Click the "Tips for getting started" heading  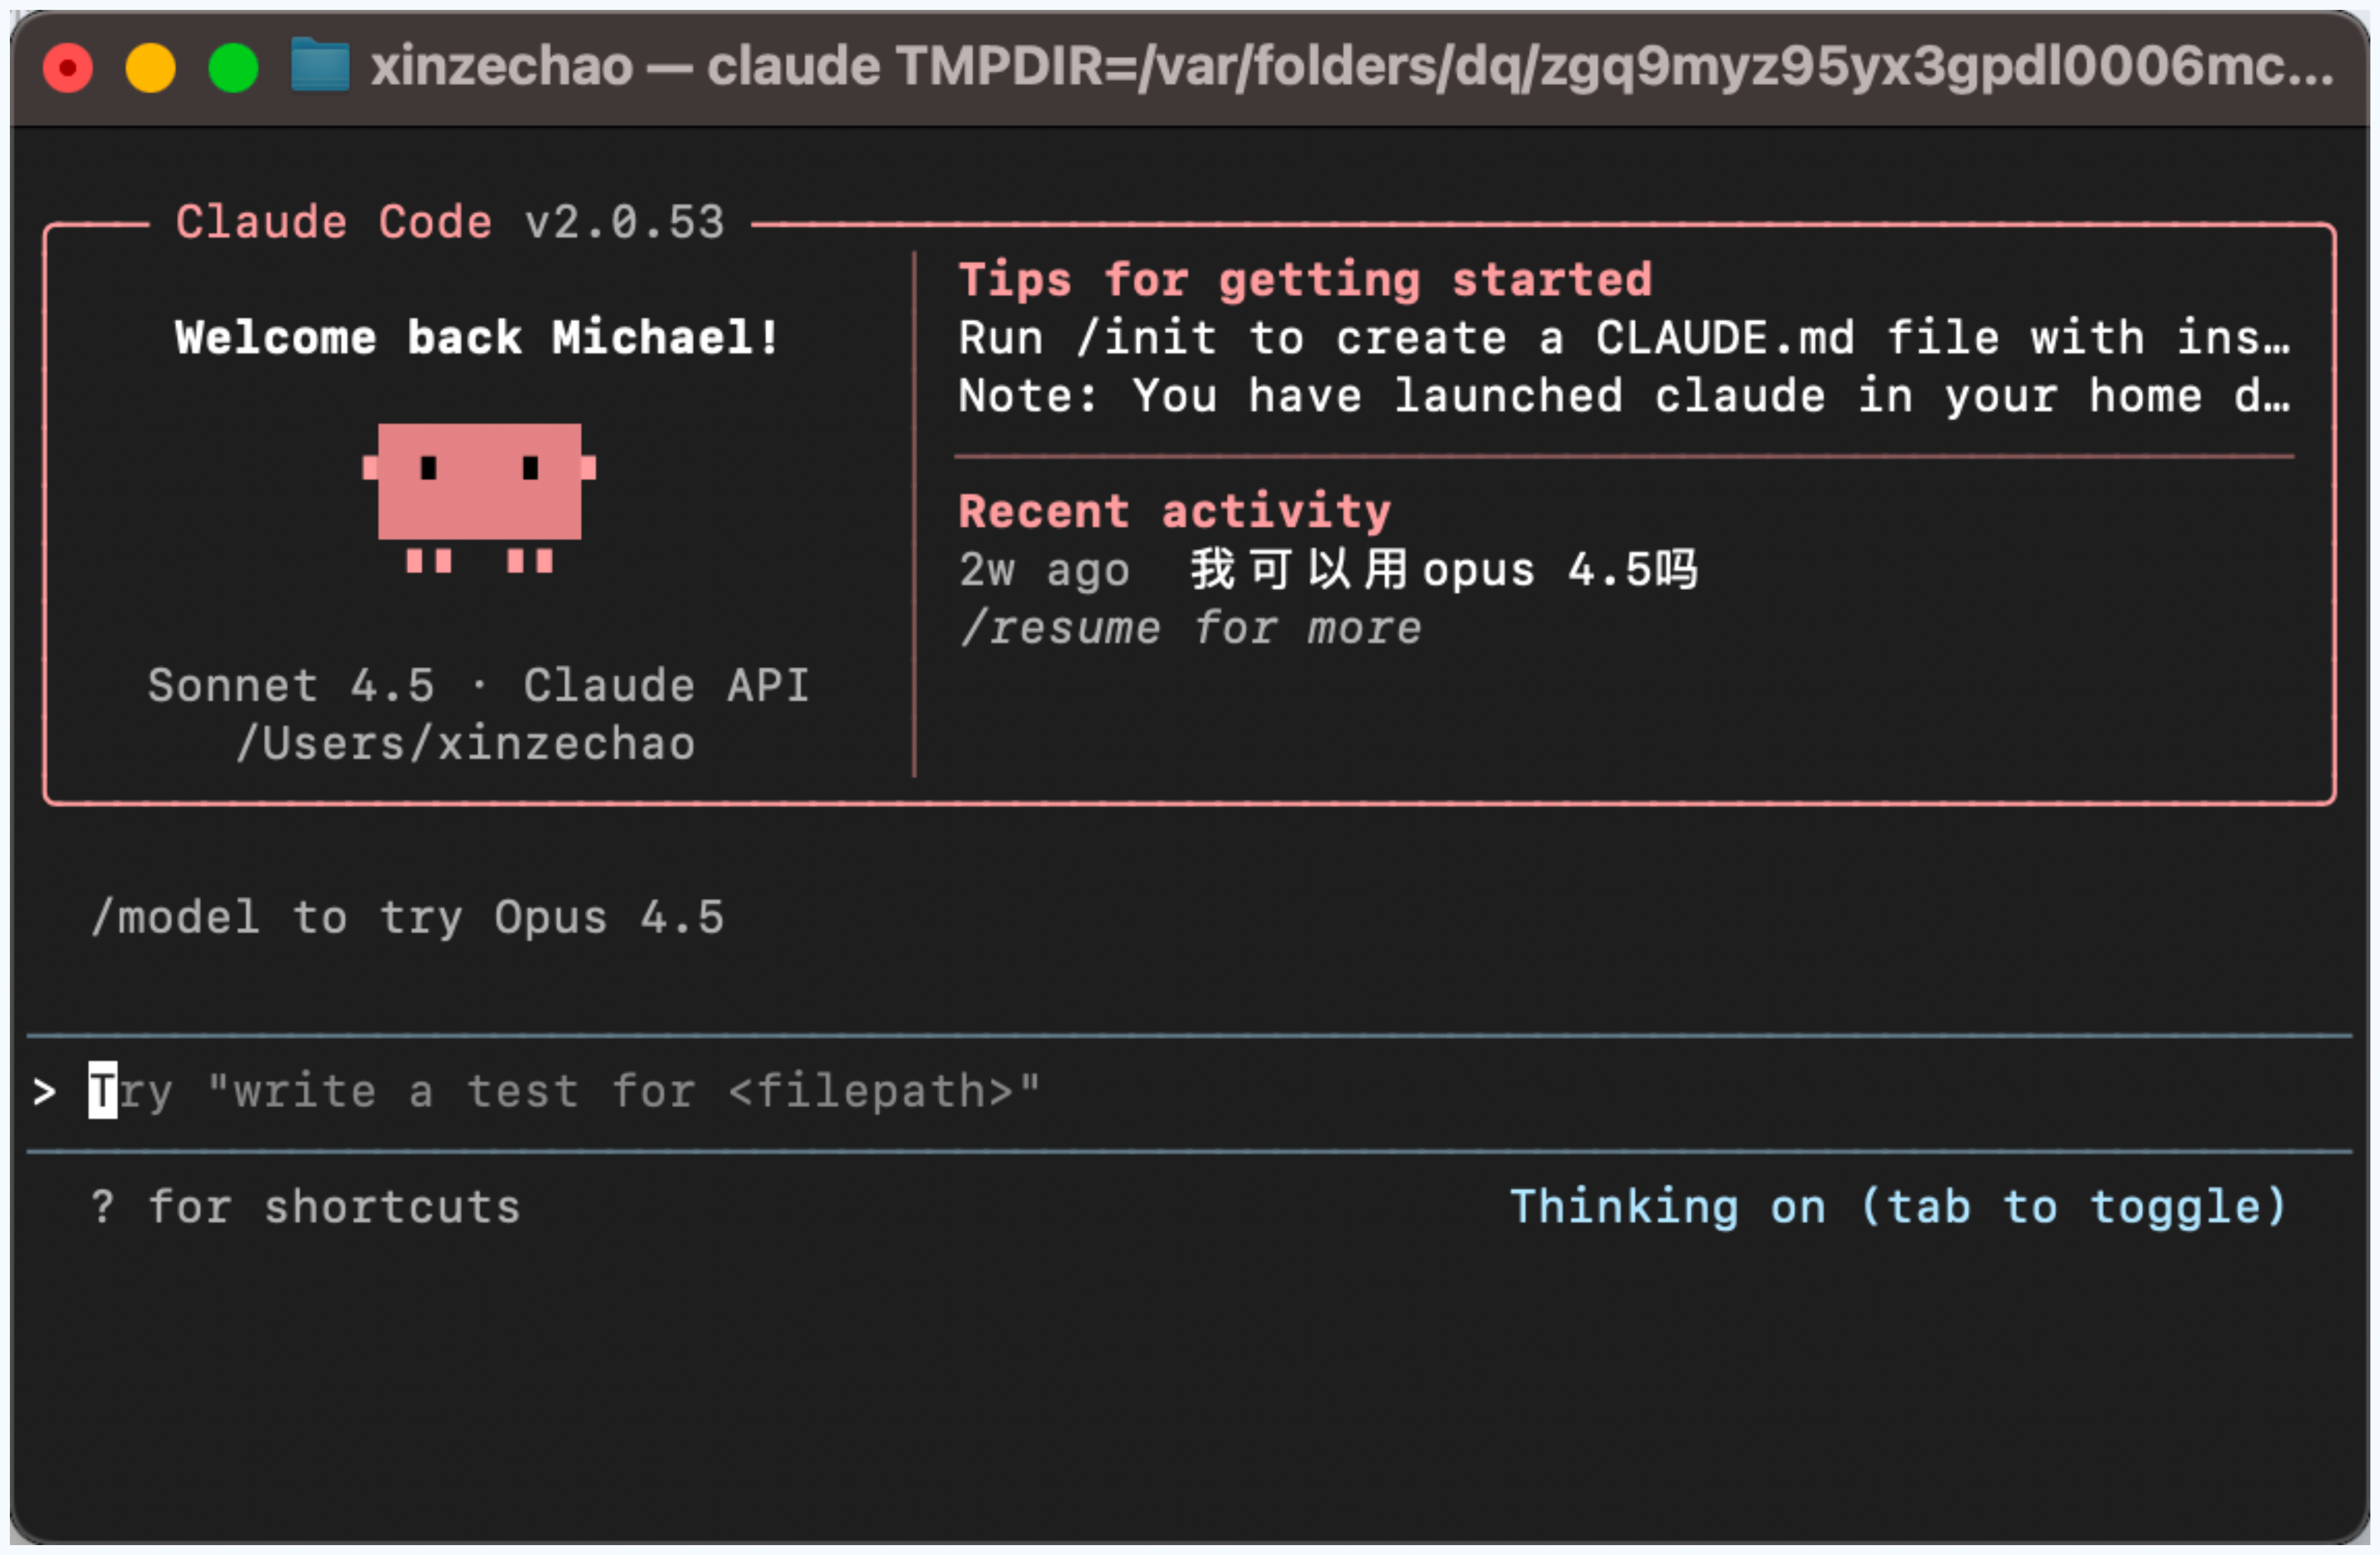1305,279
